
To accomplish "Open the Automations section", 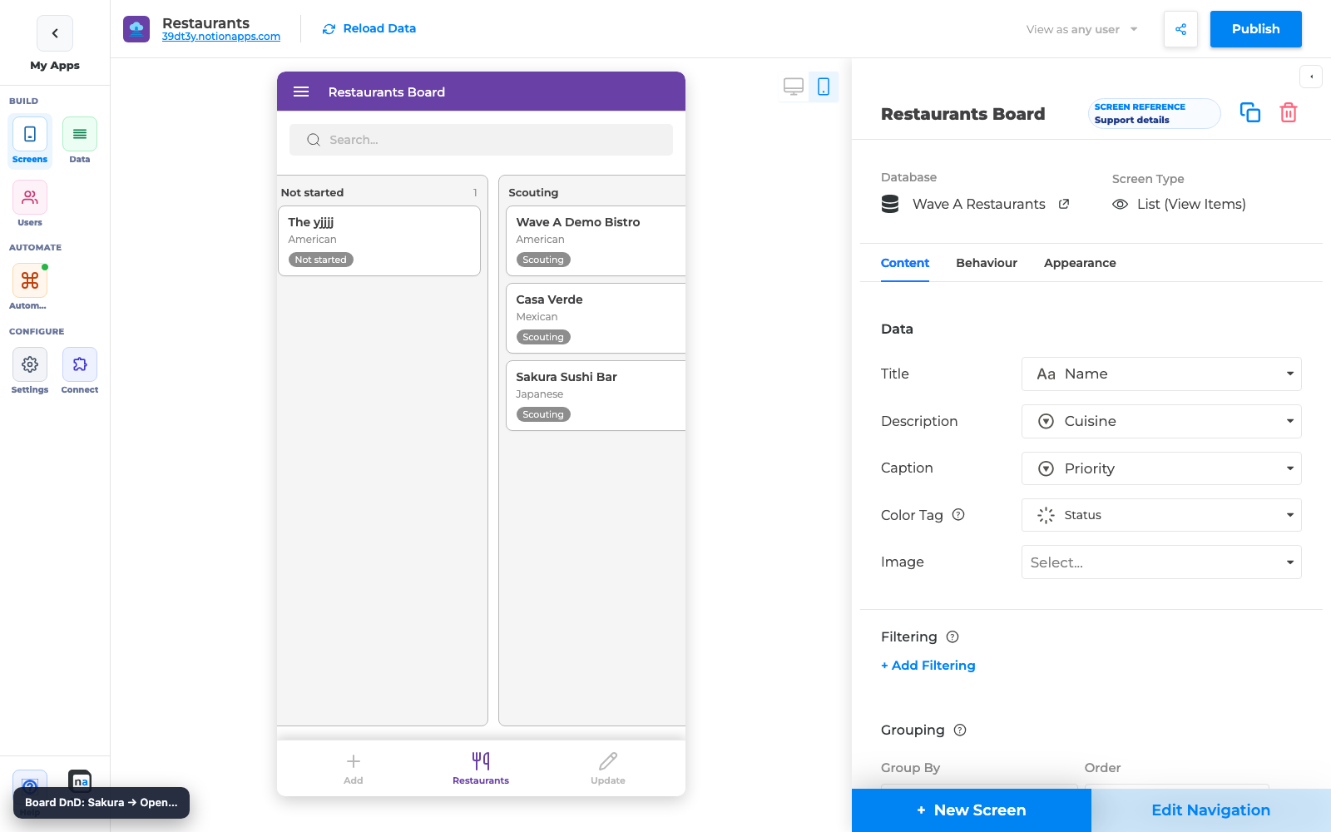I will click(x=30, y=287).
